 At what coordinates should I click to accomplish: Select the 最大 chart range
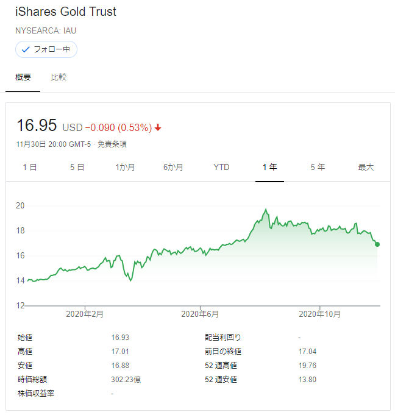click(366, 167)
